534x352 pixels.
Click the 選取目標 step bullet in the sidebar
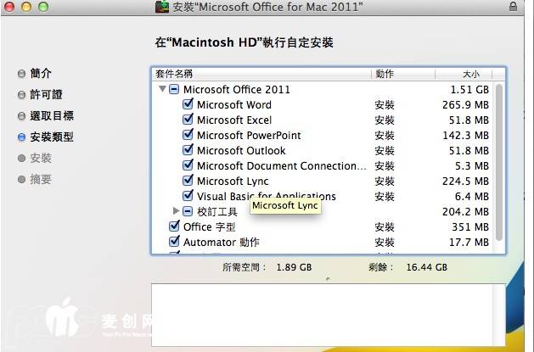22,116
